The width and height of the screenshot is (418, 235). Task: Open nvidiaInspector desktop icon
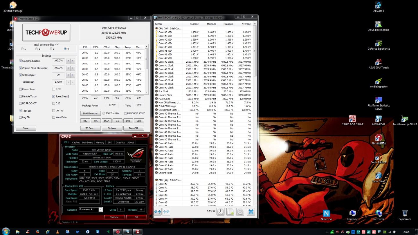click(379, 83)
